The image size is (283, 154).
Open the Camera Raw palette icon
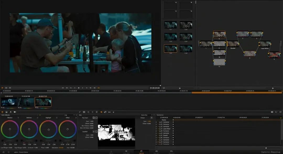pos(15,112)
